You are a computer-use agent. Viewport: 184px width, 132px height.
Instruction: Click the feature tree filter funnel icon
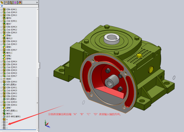[x=2, y=6]
